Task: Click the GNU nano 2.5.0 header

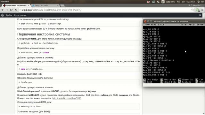Action: [155, 25]
